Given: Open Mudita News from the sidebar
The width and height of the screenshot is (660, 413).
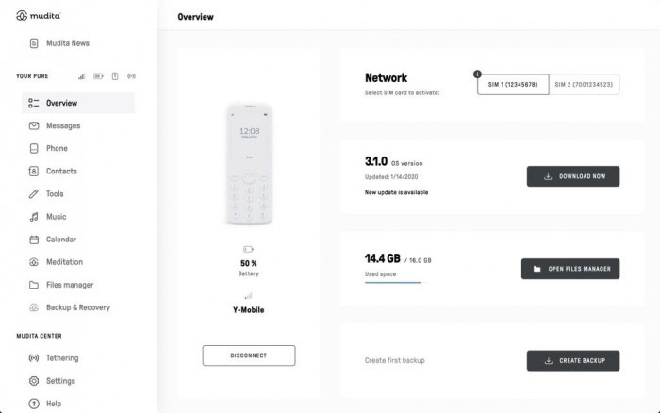Looking at the screenshot, I should pyautogui.click(x=67, y=43).
